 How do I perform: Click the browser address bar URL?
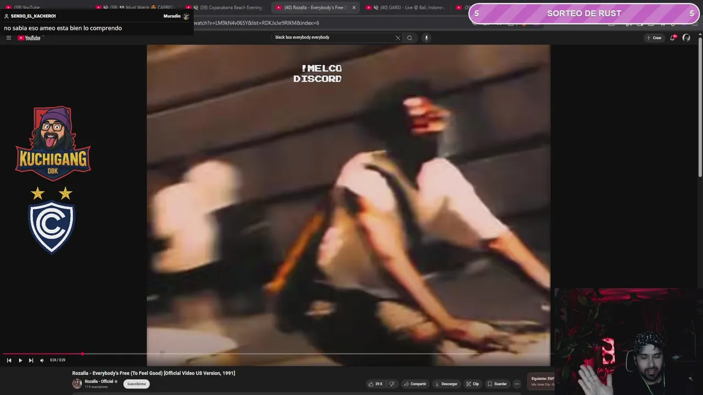tap(256, 23)
